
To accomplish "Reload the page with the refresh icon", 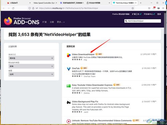I will point(13,8).
